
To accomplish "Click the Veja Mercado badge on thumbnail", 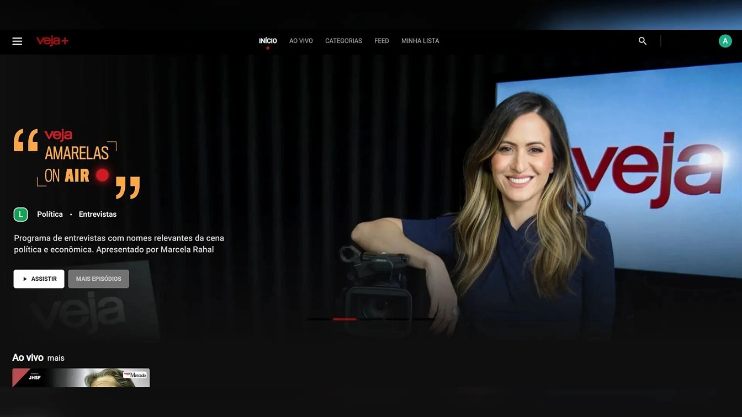I will tap(135, 375).
